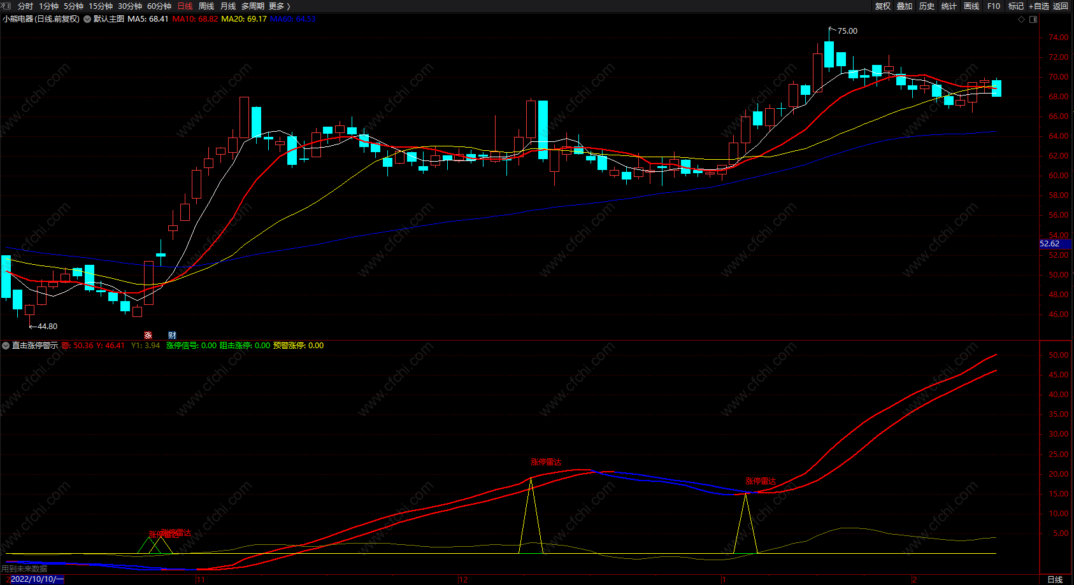Click the 统计 statistics button
This screenshot has width=1074, height=585.
click(949, 6)
